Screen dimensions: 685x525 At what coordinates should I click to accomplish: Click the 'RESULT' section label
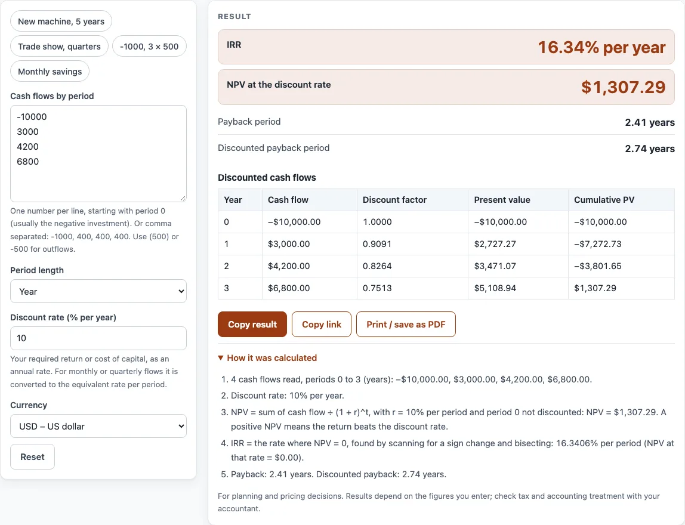pos(234,16)
